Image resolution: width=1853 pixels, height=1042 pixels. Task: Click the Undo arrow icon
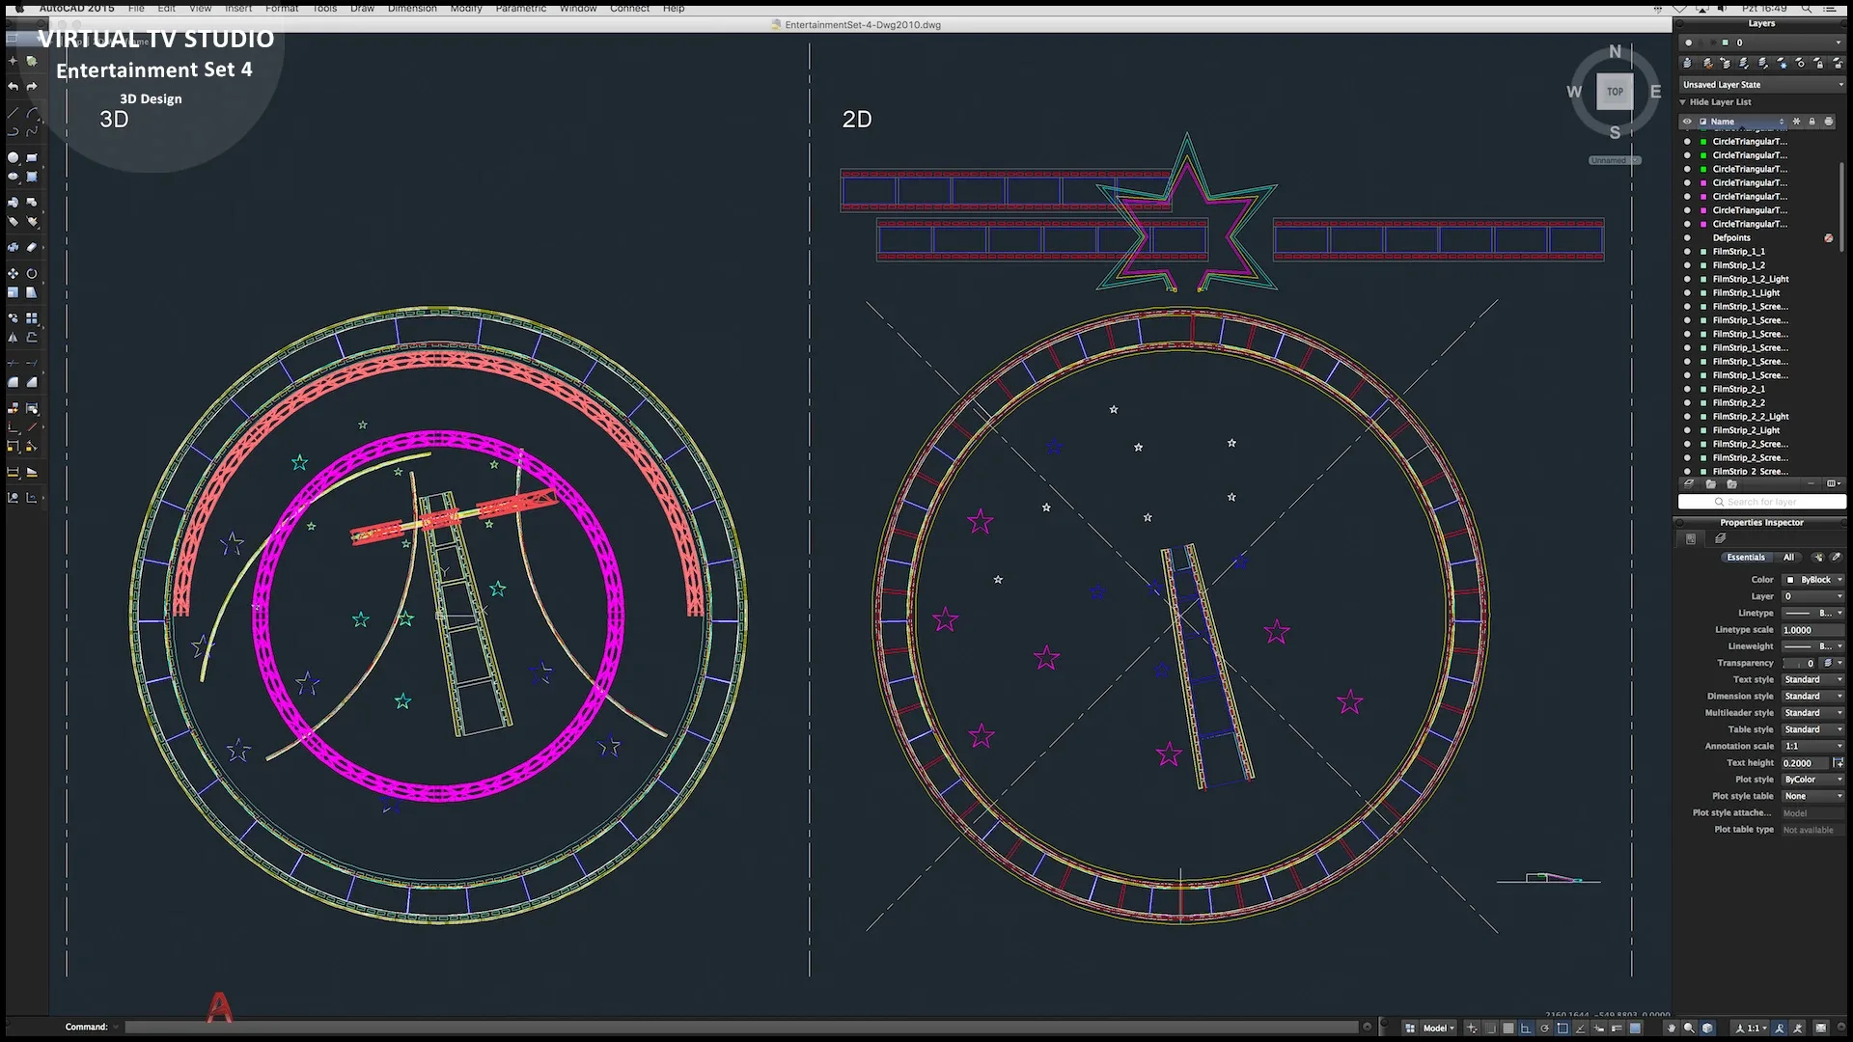(13, 87)
